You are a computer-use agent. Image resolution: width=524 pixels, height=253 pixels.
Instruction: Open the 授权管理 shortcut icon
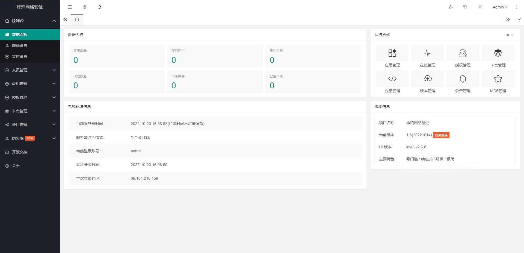click(463, 53)
